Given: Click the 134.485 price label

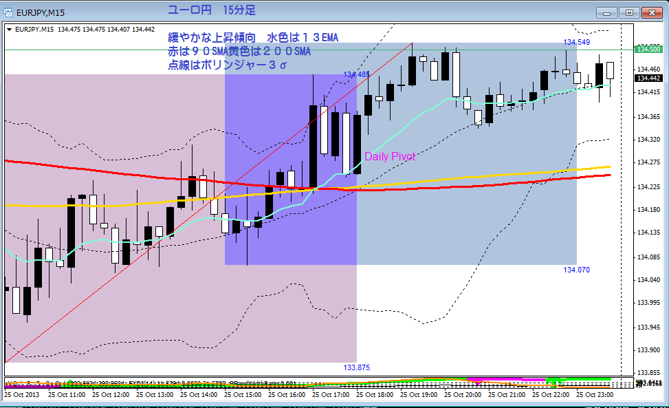Looking at the screenshot, I should [357, 75].
